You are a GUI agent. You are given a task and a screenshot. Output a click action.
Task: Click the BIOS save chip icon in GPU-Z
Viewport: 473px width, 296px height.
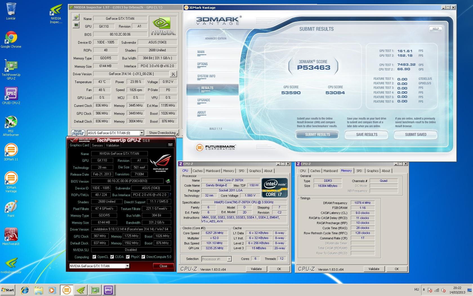pyautogui.click(x=168, y=181)
